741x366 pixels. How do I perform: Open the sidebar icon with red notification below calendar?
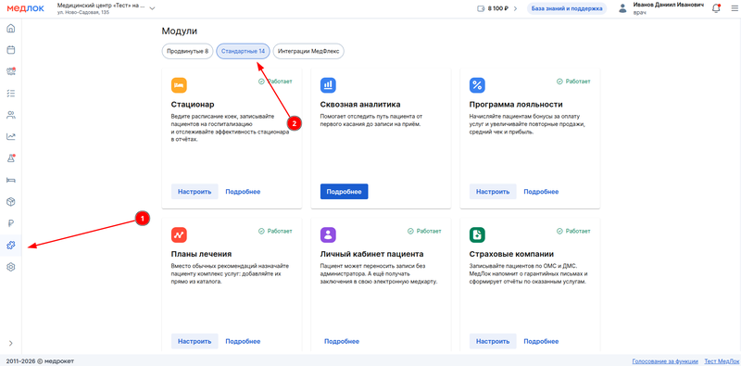pos(11,71)
